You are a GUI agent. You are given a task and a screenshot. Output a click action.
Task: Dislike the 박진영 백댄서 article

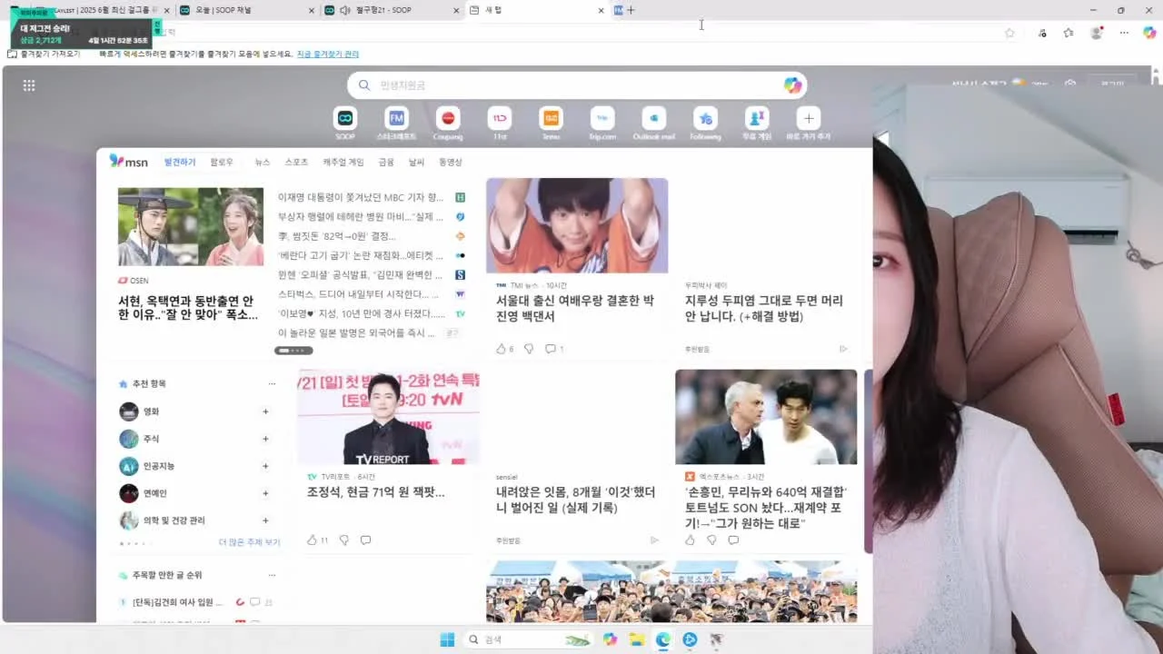[x=529, y=349]
